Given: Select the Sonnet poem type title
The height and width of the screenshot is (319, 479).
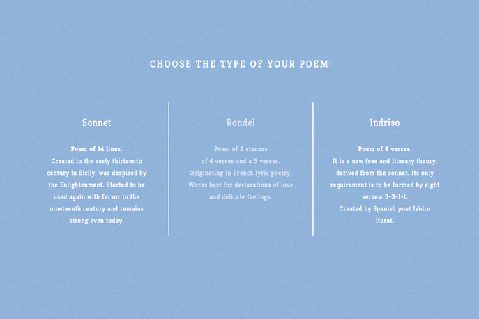Looking at the screenshot, I should coord(96,123).
